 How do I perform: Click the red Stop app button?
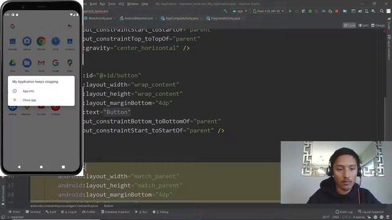tap(337, 11)
